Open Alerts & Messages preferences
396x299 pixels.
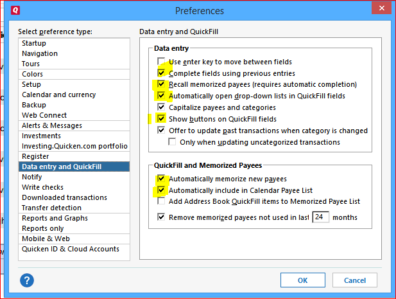point(74,125)
